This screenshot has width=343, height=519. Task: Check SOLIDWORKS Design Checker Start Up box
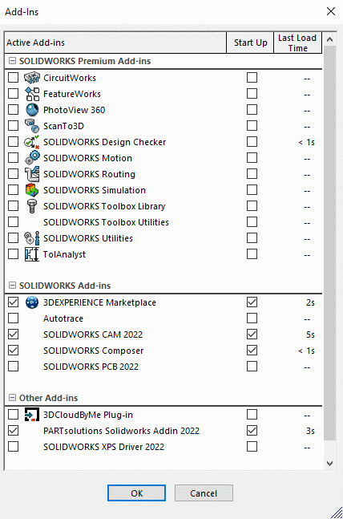pos(252,142)
